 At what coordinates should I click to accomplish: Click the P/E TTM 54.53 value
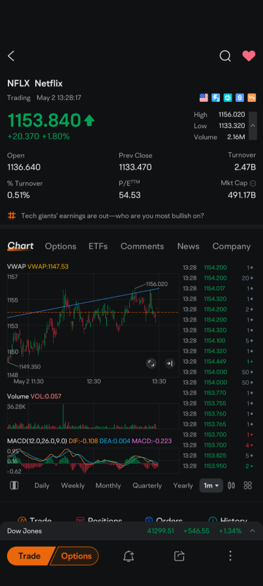point(130,195)
